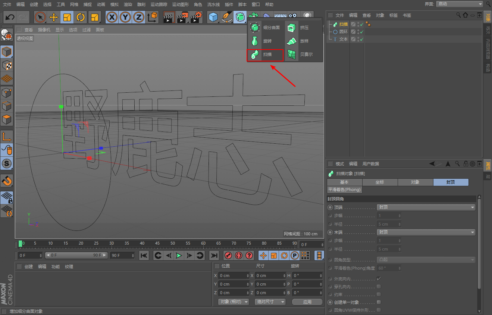Image resolution: width=492 pixels, height=315 pixels.
Task: Click the make editable globe icon
Action: pyautogui.click(x=7, y=35)
